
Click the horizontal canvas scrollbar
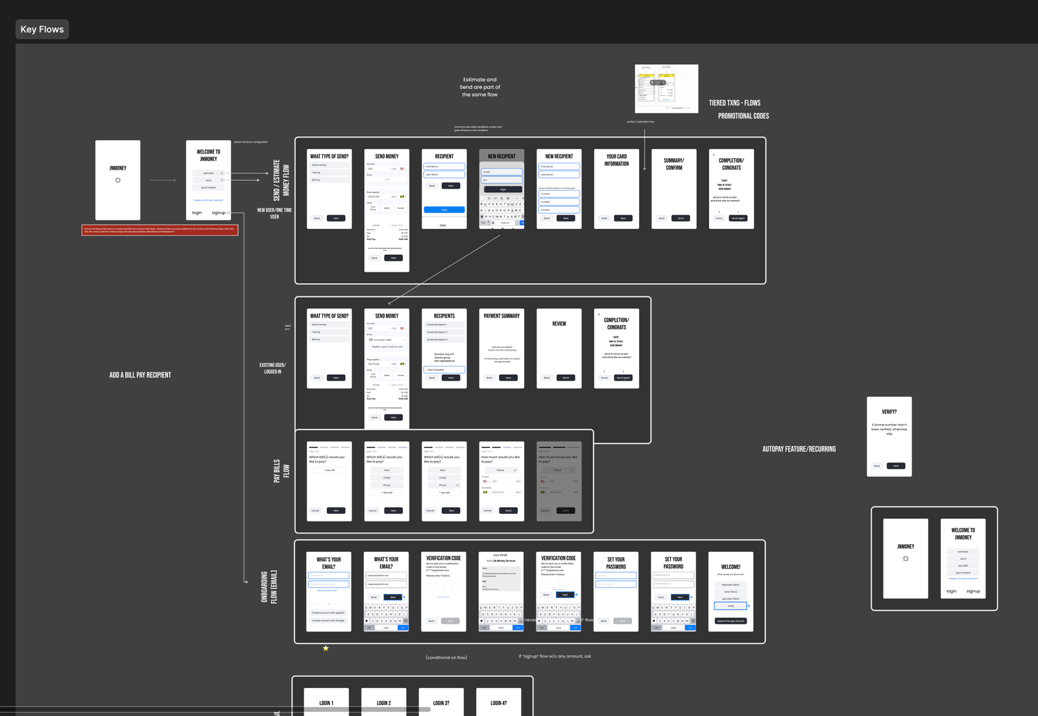215,710
